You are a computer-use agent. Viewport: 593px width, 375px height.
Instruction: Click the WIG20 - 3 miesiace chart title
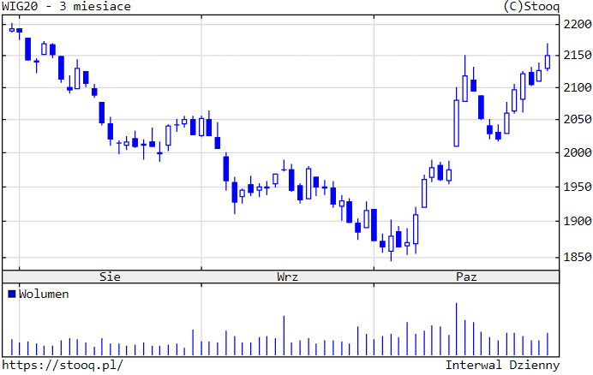[66, 7]
